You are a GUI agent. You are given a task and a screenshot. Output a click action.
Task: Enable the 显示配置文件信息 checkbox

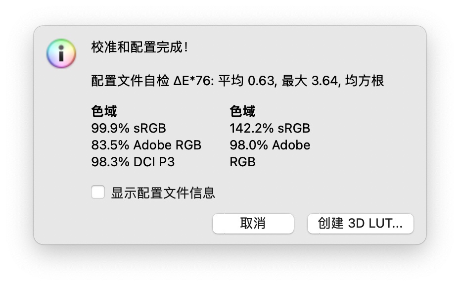(98, 192)
